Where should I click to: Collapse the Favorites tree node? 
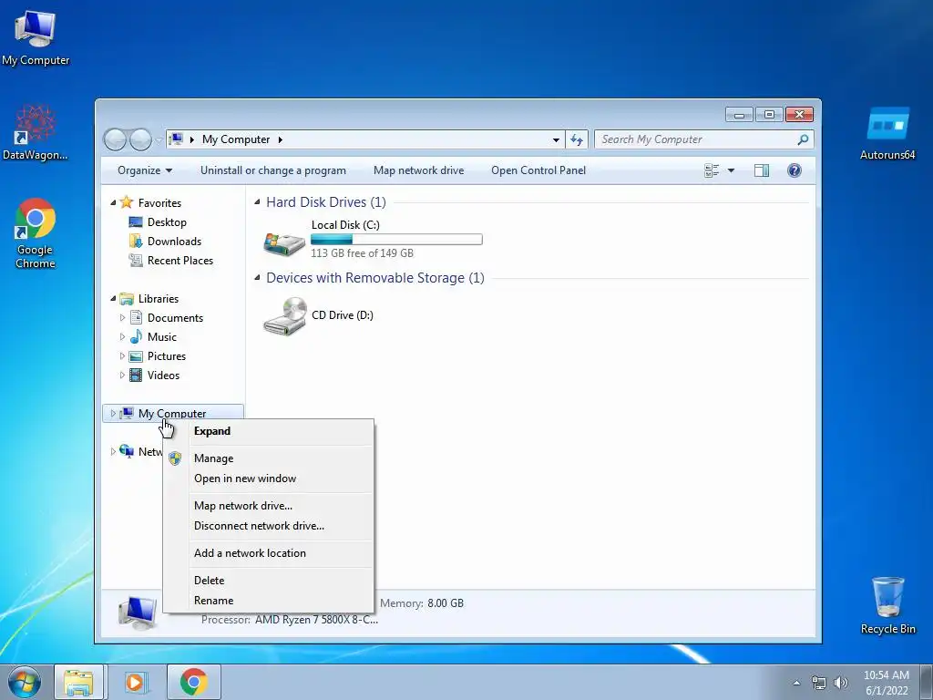tap(113, 203)
